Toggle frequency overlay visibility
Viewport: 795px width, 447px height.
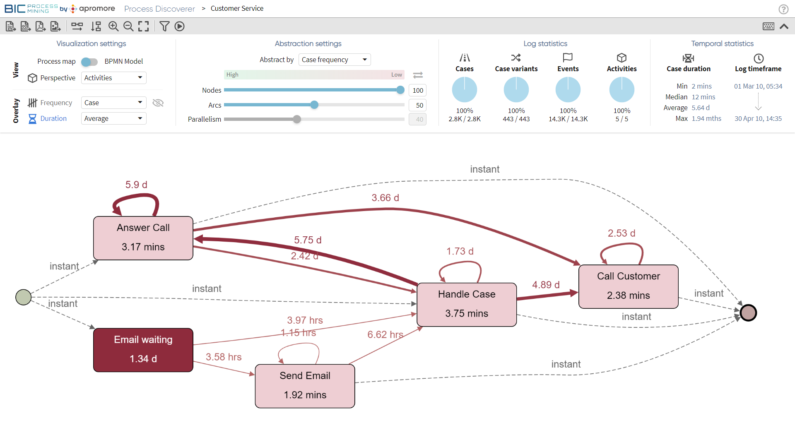click(158, 103)
